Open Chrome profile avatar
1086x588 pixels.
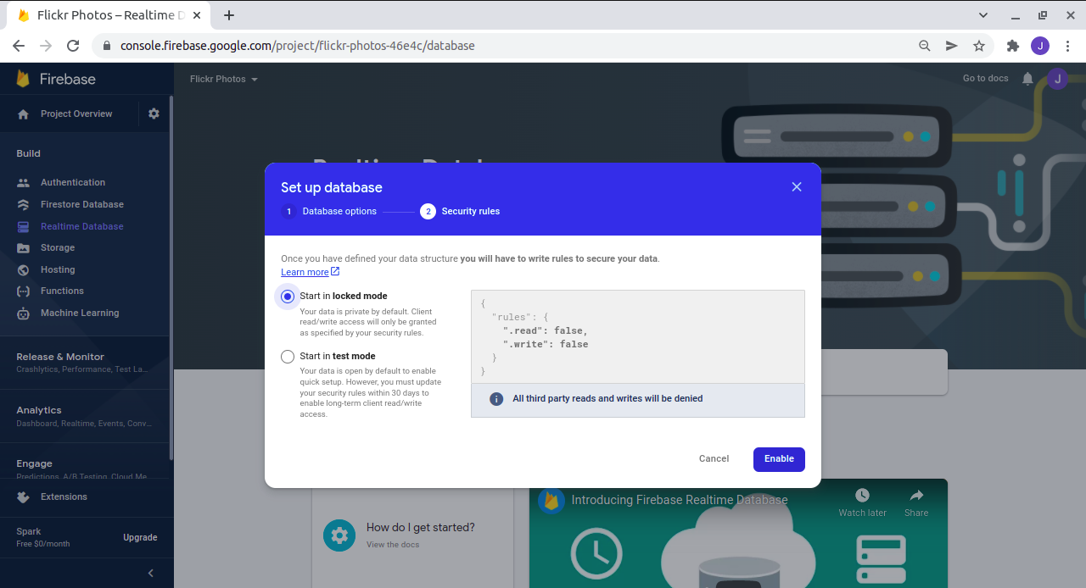pyautogui.click(x=1040, y=46)
